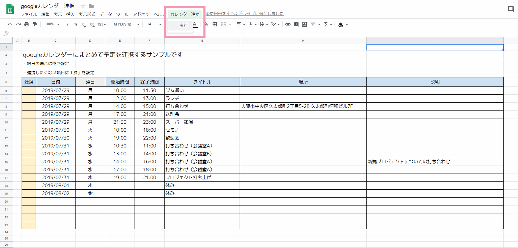Expand the 123 number format dropdown

[102, 24]
